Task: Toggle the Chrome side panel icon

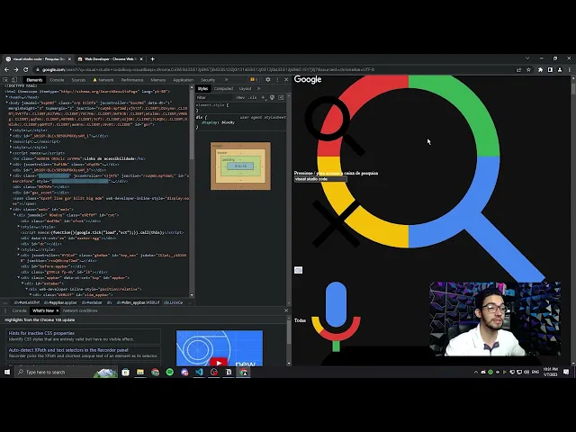Action: click(550, 69)
